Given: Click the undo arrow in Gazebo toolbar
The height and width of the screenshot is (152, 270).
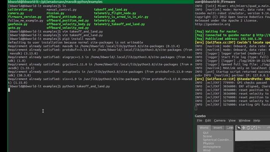Looking at the screenshot, I should coord(259,128).
